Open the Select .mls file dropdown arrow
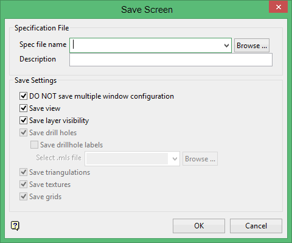292x243 pixels. pos(175,159)
